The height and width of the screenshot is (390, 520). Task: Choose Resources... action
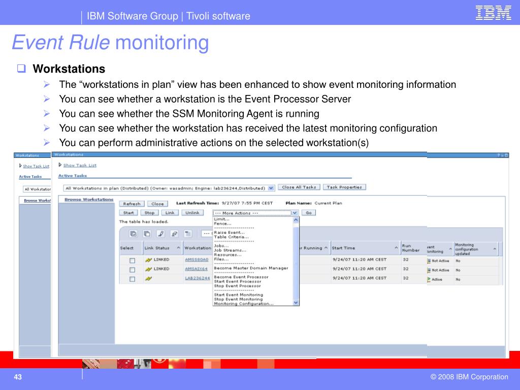point(227,255)
